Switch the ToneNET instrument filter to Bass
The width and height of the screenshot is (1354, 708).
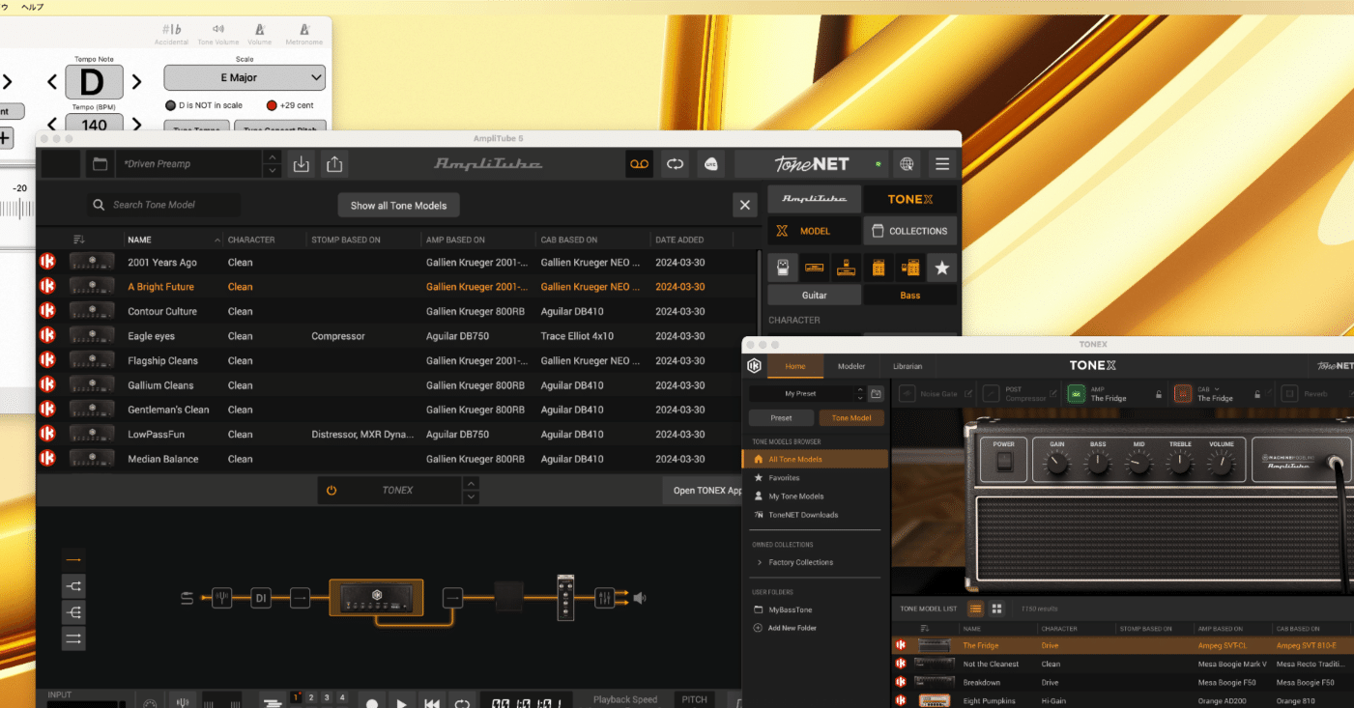pos(909,293)
